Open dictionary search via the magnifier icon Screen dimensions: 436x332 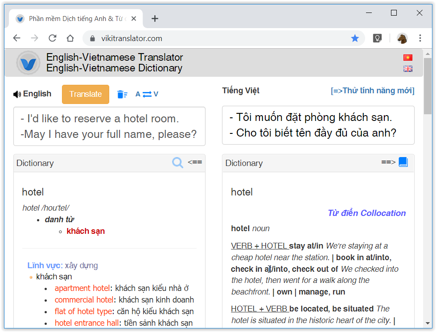coord(177,162)
